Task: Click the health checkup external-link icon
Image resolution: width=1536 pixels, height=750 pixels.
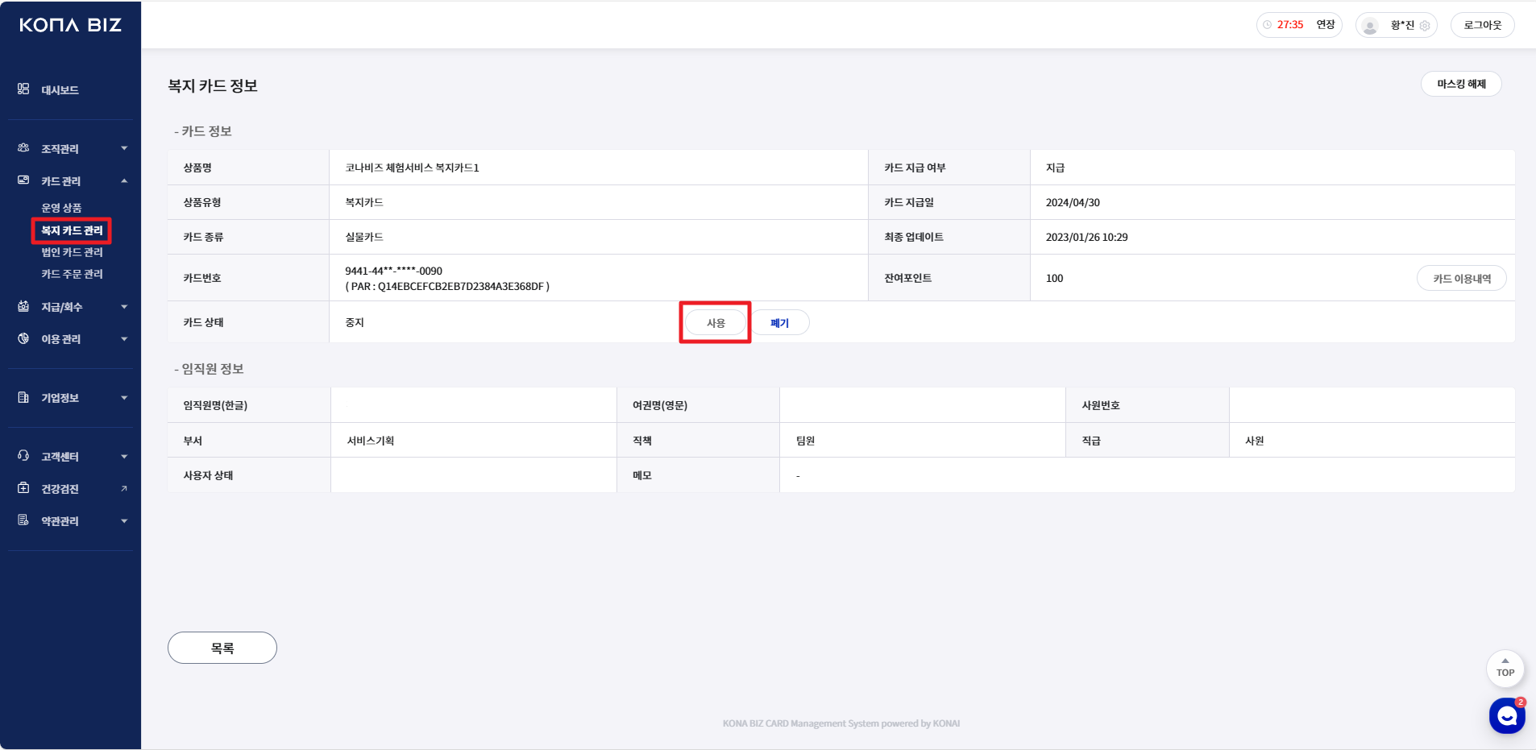Action: [124, 489]
